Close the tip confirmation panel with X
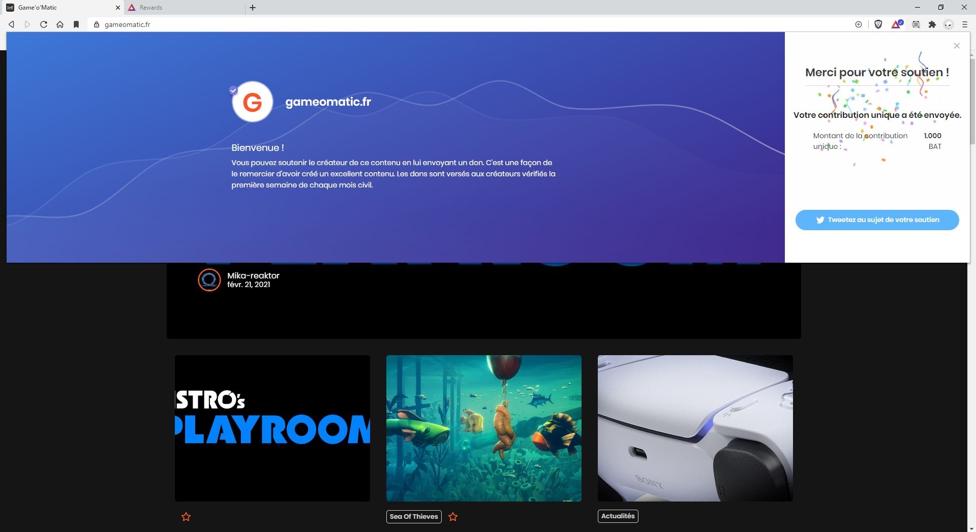 coord(957,46)
